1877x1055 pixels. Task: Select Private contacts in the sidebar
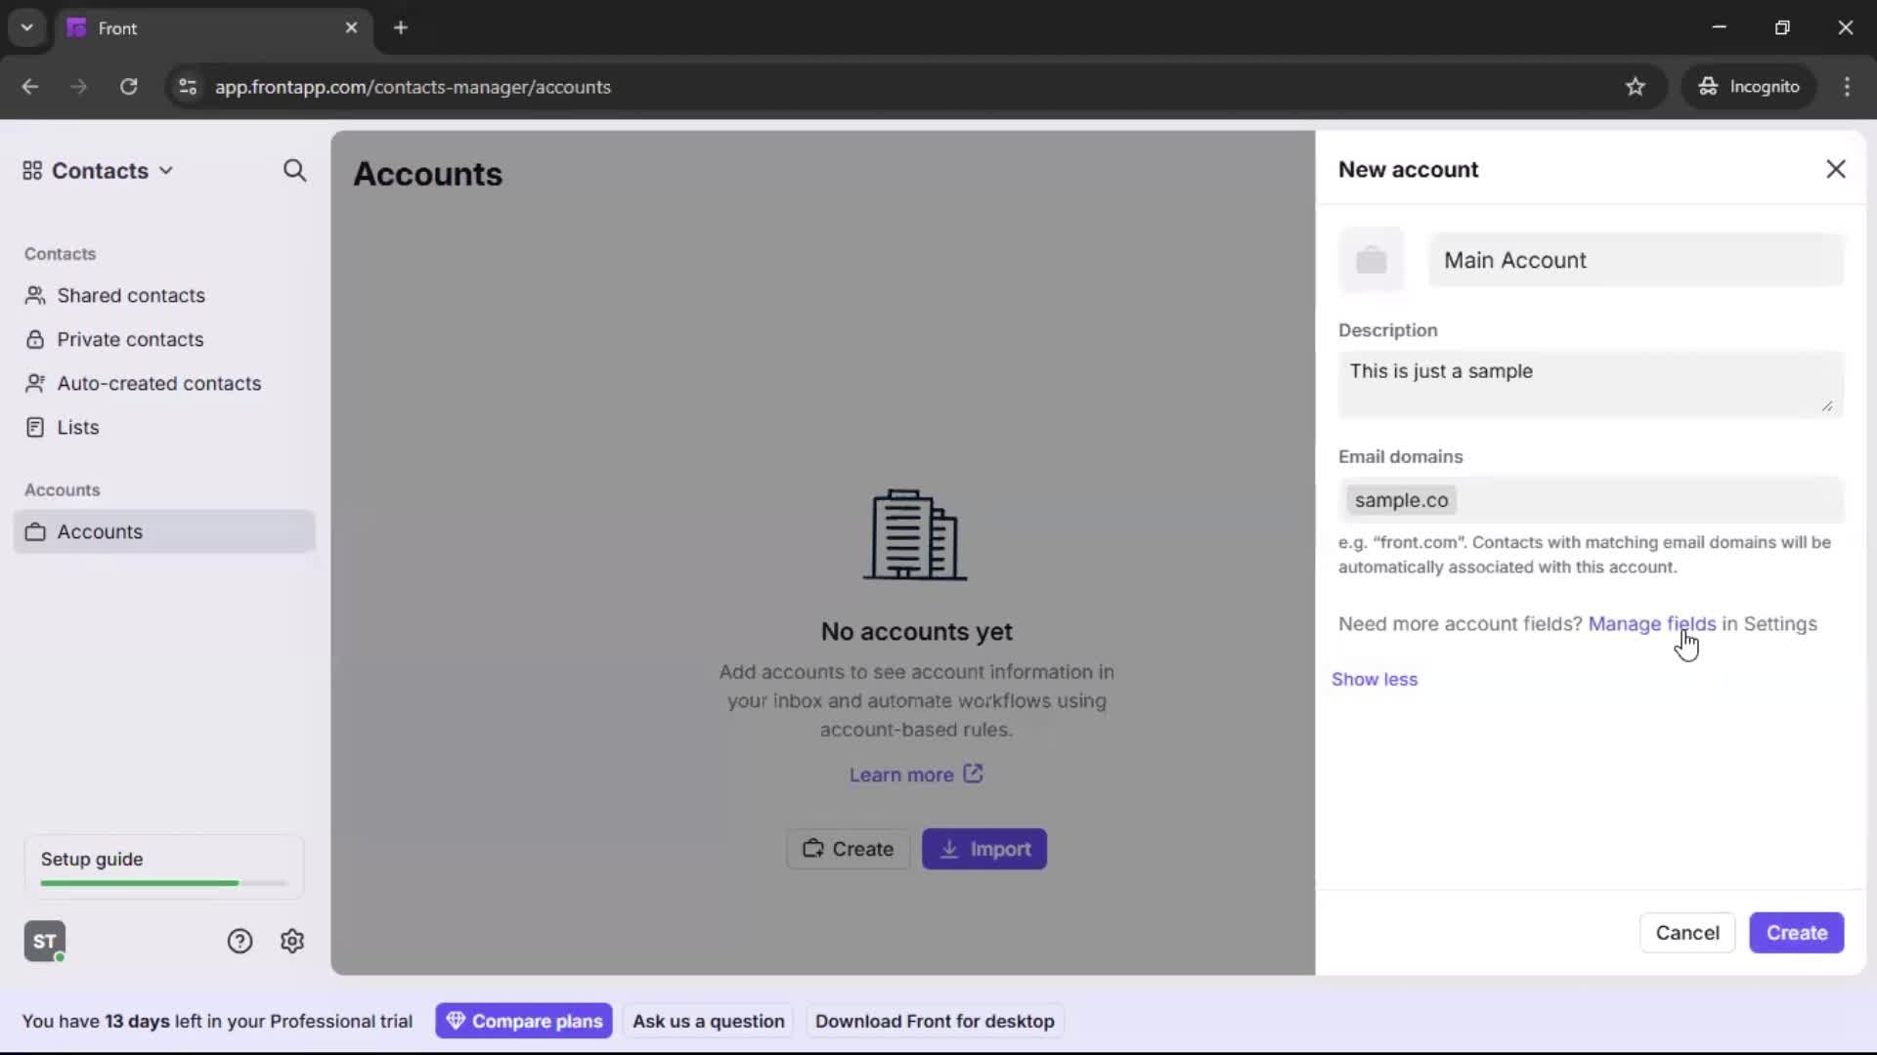pyautogui.click(x=131, y=339)
